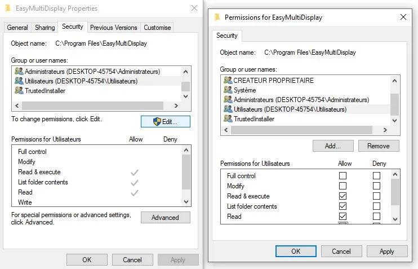
Task: Click the Administrateurs group icon in Properties window
Action: pos(19,71)
